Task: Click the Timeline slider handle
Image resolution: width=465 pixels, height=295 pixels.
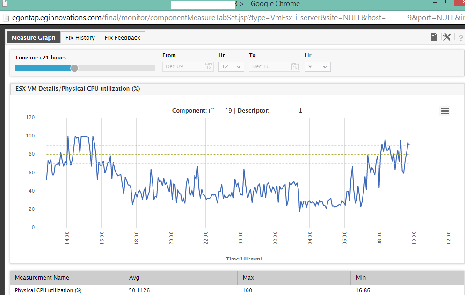Action: pos(74,68)
